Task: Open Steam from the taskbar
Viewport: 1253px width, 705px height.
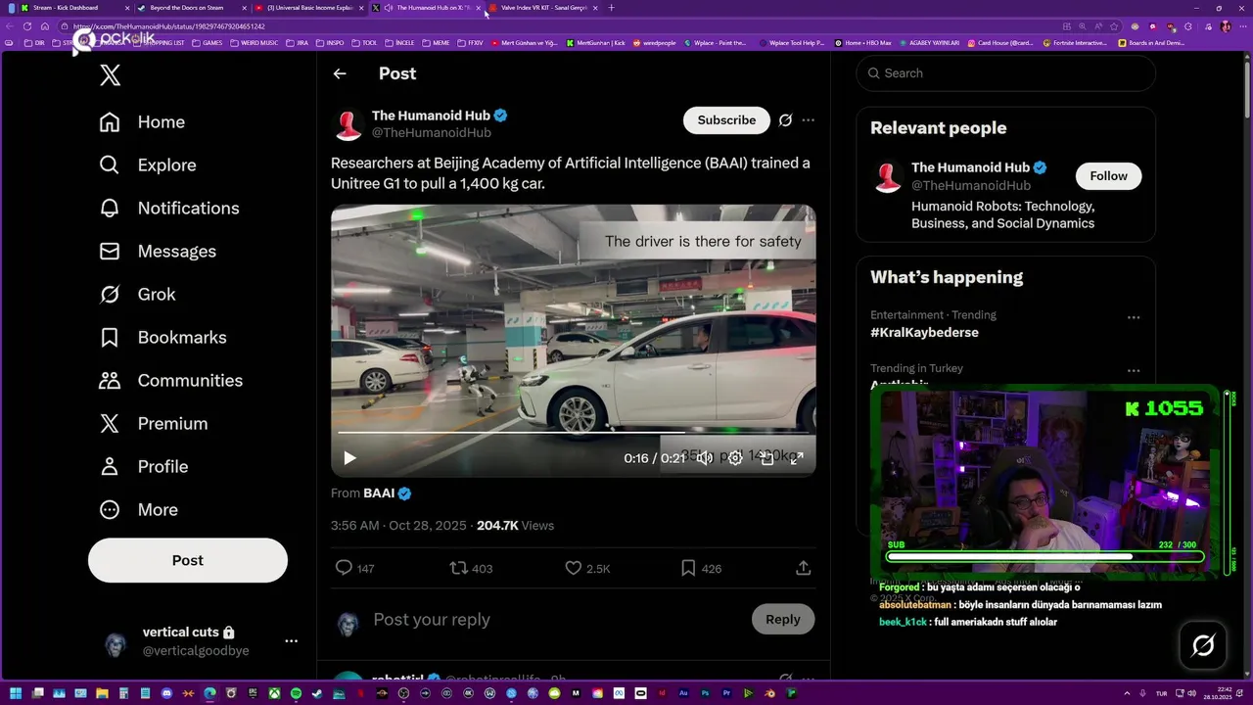Action: tap(317, 693)
